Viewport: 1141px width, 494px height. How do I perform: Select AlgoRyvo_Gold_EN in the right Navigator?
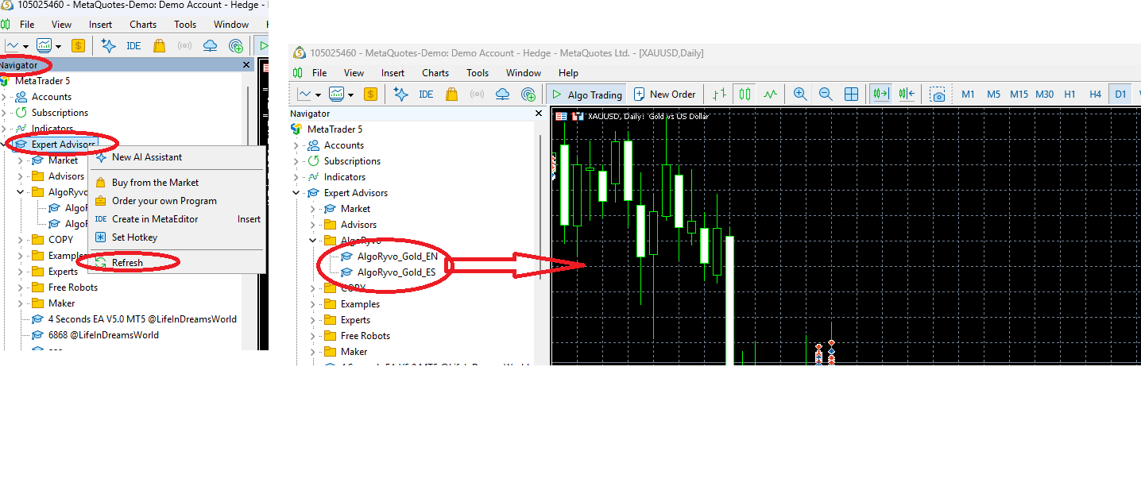point(397,257)
